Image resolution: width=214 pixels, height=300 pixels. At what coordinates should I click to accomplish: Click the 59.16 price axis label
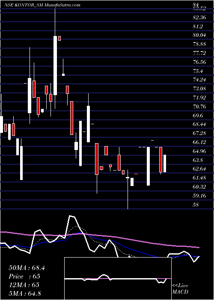[x=199, y=196]
